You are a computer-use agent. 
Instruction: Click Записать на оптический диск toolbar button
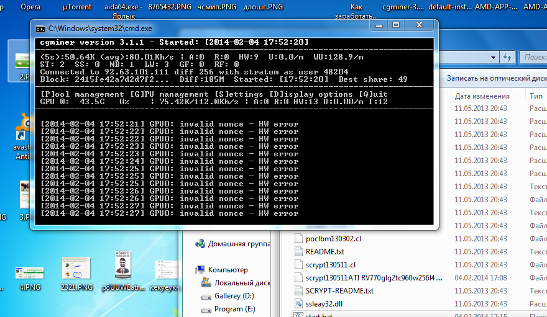coord(497,78)
